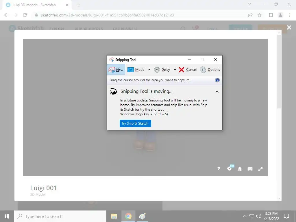The width and height of the screenshot is (296, 222).
Task: Click the popup scroll down arrow
Action: 279,198
